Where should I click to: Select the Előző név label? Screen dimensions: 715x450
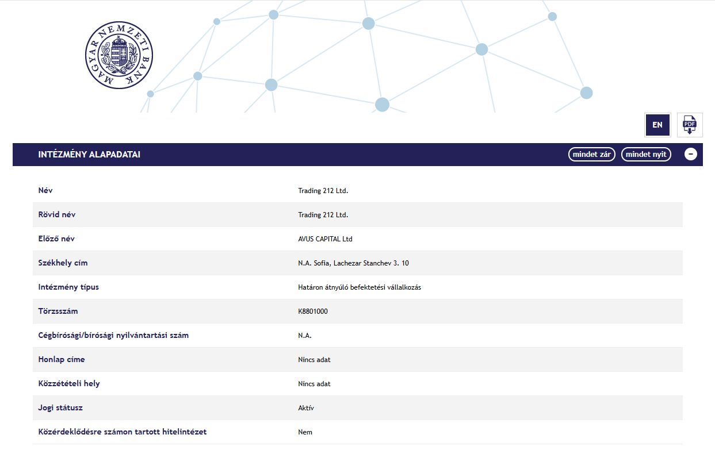[56, 239]
